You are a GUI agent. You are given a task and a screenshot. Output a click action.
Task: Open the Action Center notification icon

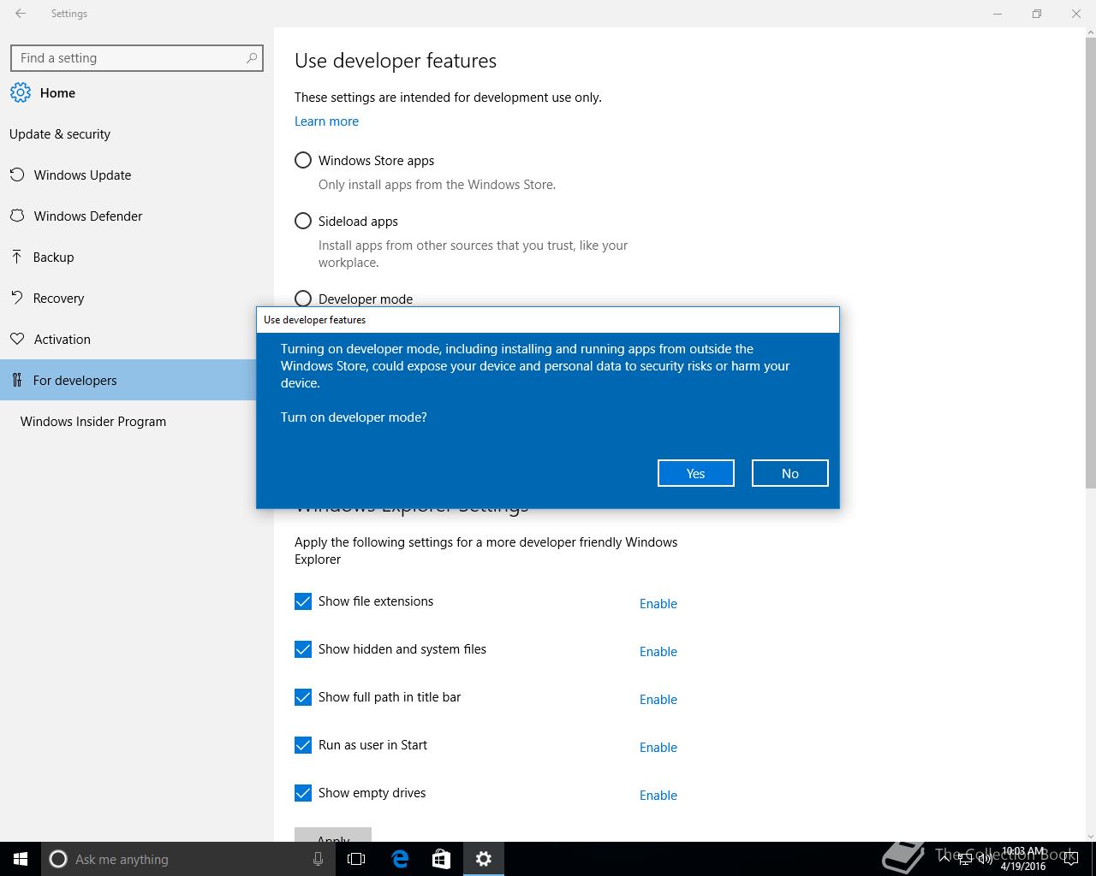pyautogui.click(x=1070, y=859)
